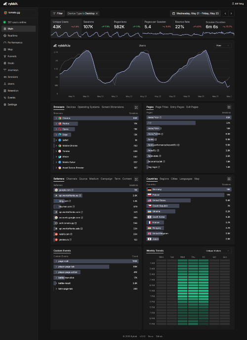
Task: Open the Journeys icon in the sidebar
Action: tap(5, 70)
